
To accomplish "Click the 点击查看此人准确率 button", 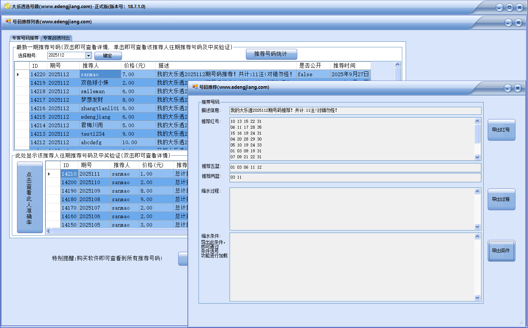I will coord(30,197).
